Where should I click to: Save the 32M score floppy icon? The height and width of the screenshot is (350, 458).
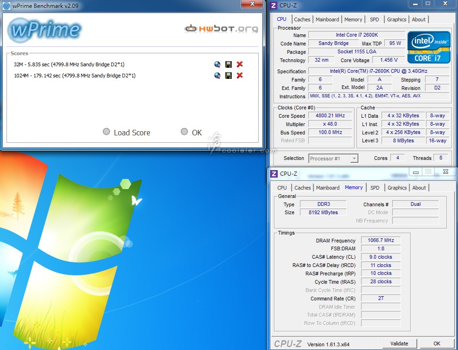[229, 64]
